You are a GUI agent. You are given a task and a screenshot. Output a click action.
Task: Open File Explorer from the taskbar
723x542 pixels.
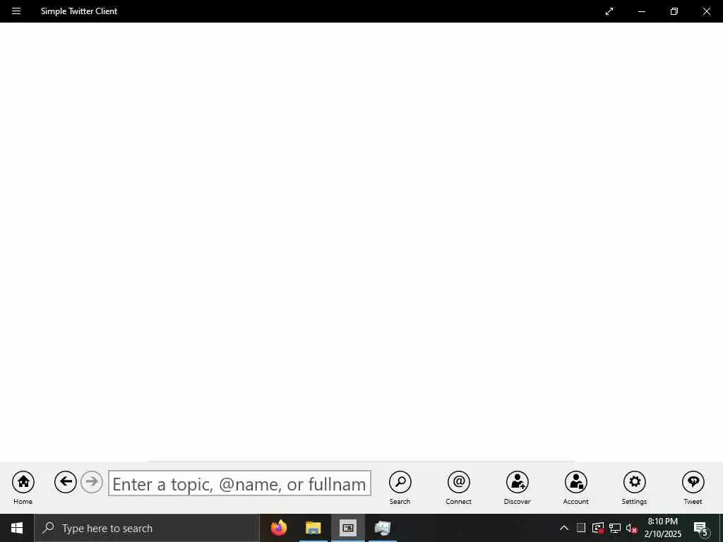tap(313, 528)
